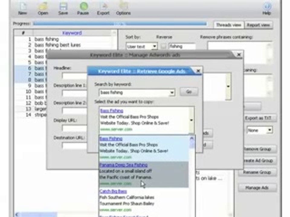
Task: Open Help from the toolbar
Action: (267, 8)
